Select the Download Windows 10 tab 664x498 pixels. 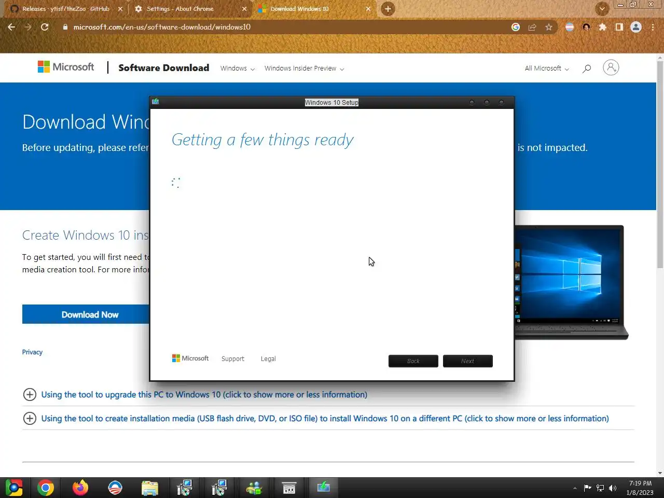click(299, 9)
